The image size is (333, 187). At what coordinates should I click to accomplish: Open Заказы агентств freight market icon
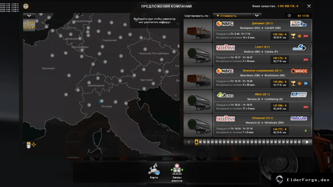click(177, 173)
